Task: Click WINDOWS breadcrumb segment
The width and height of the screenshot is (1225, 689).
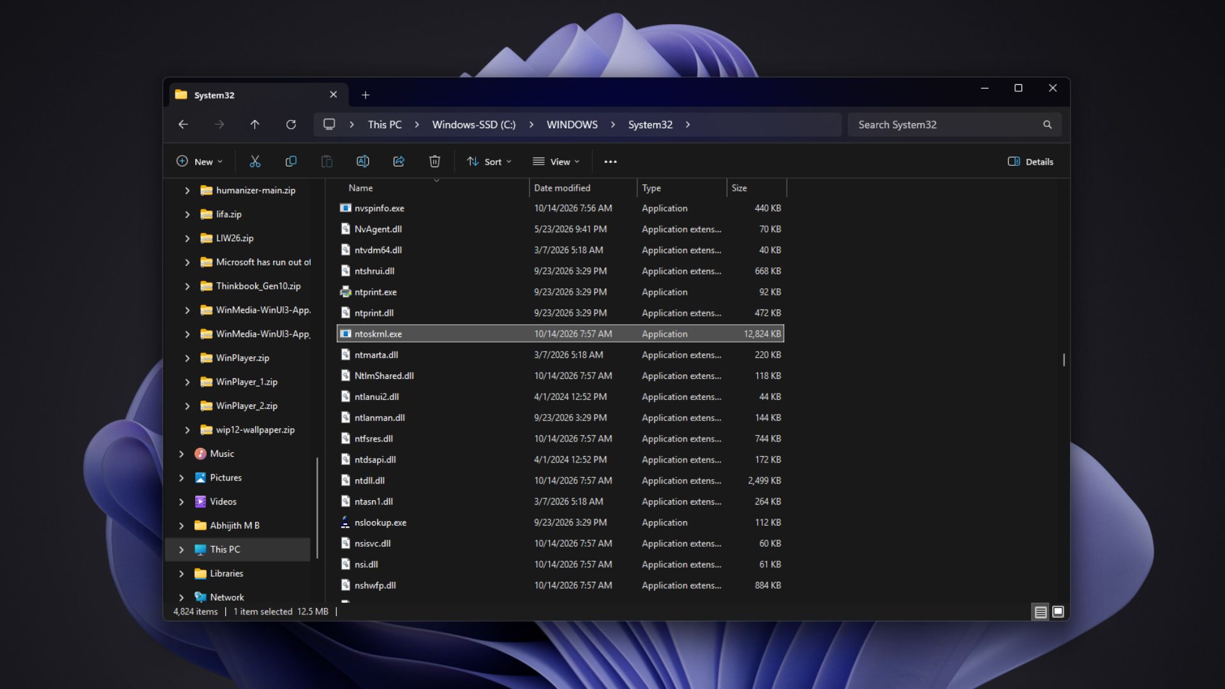Action: point(572,124)
